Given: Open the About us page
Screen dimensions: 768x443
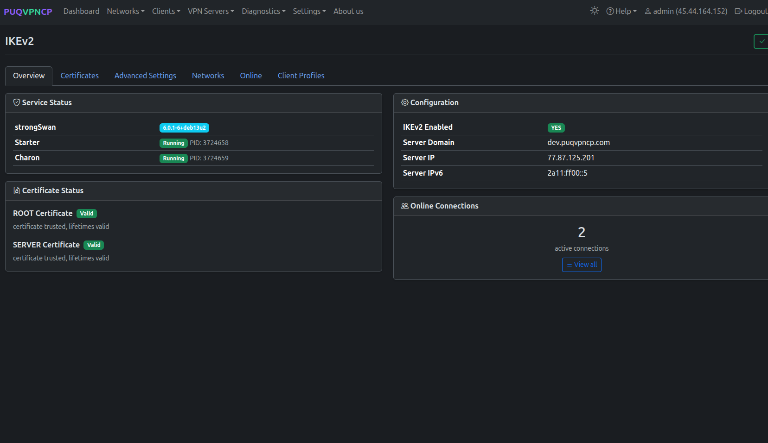Looking at the screenshot, I should pyautogui.click(x=348, y=11).
